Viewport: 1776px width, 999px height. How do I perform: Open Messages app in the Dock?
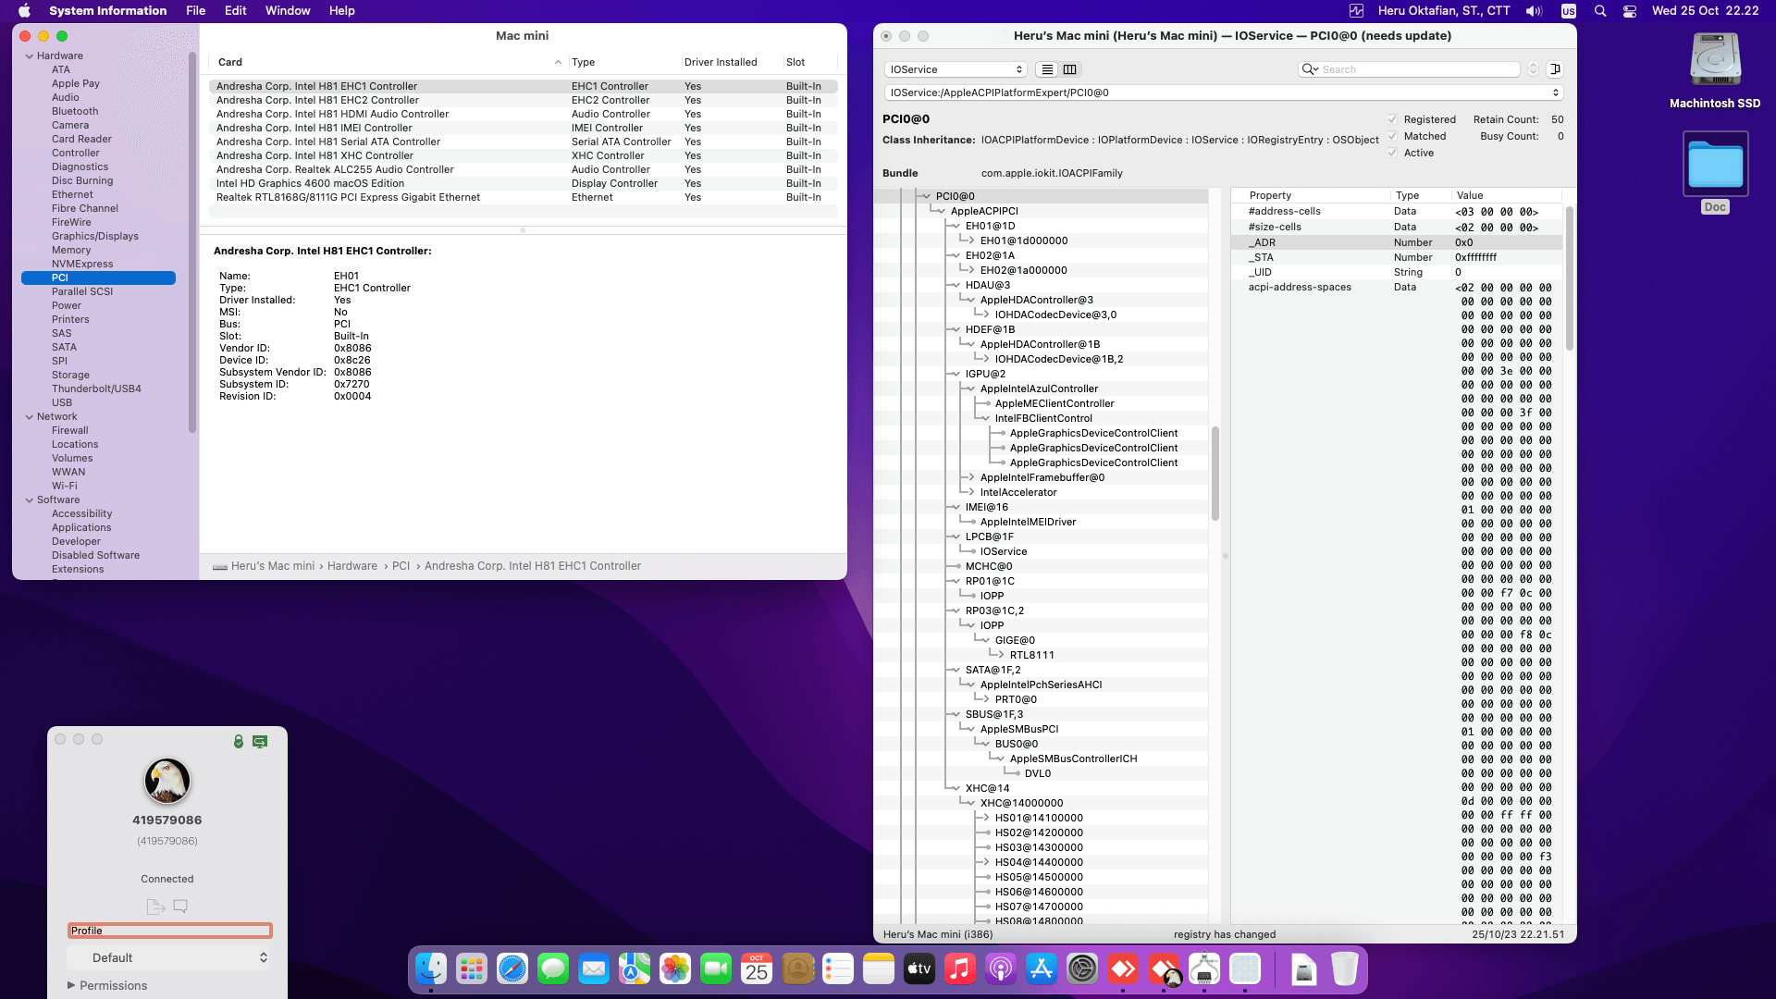553,968
